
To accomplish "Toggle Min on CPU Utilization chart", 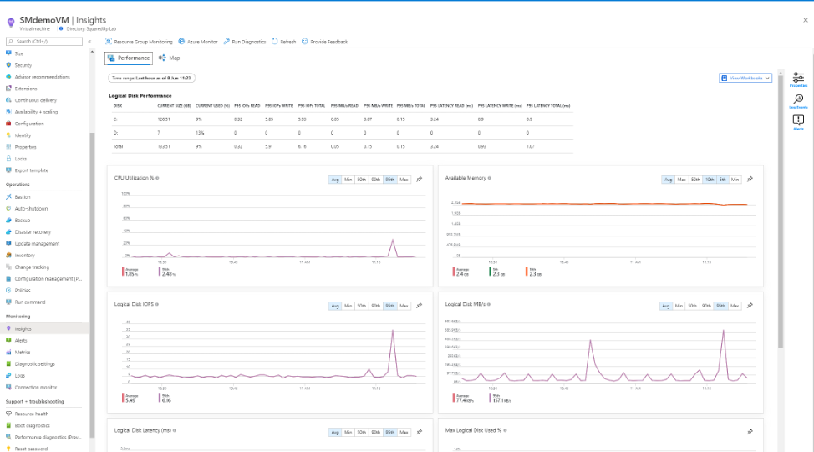I will (x=348, y=180).
